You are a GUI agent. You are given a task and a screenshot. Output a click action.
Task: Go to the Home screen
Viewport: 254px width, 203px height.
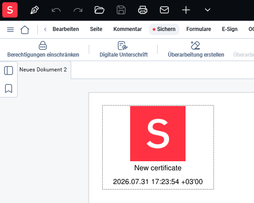pyautogui.click(x=25, y=30)
